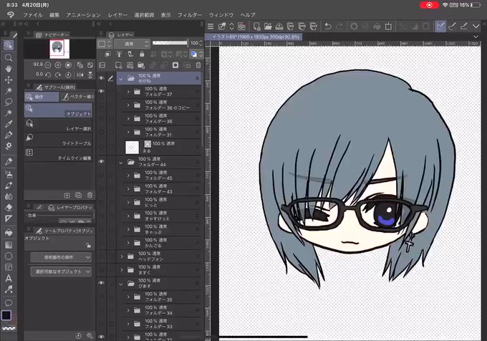
Task: Select the Figure circle tool
Action: click(x=9, y=256)
